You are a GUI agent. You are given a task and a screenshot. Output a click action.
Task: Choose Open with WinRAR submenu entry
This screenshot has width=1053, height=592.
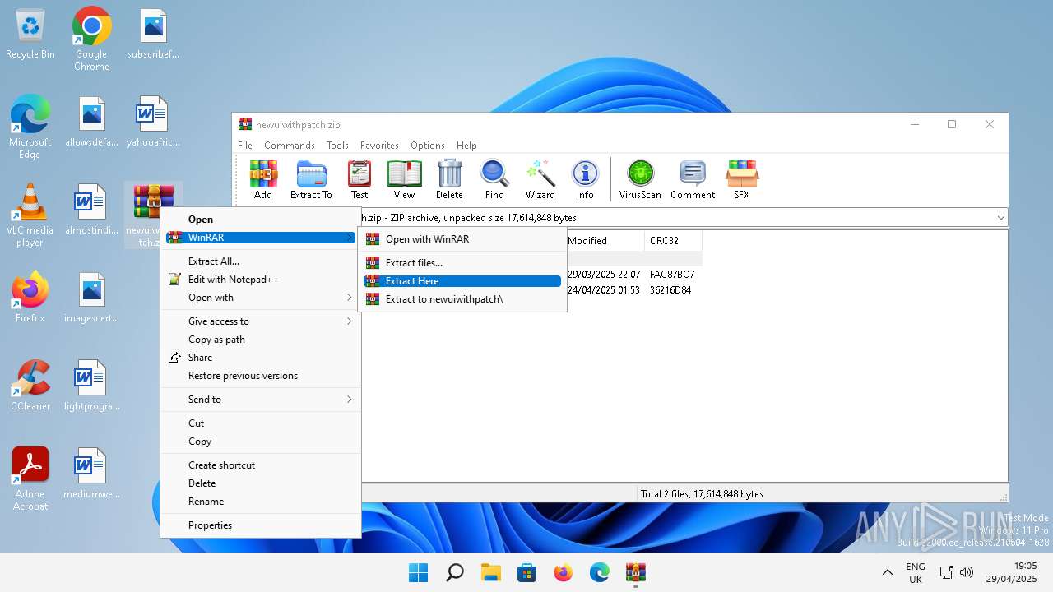click(462, 239)
